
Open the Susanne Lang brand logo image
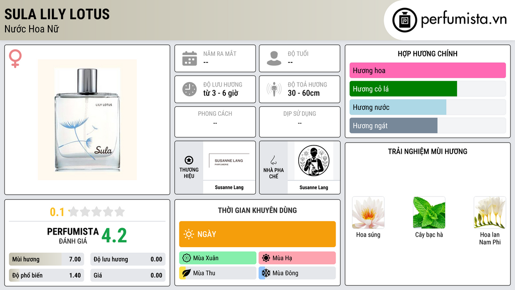pos(229,161)
